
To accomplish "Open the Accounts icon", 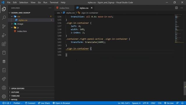I will point(4,88).
